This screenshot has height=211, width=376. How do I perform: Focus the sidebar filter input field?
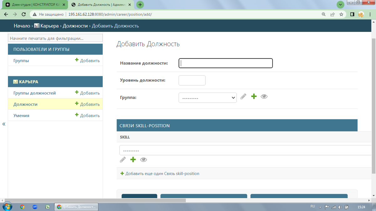(55, 38)
